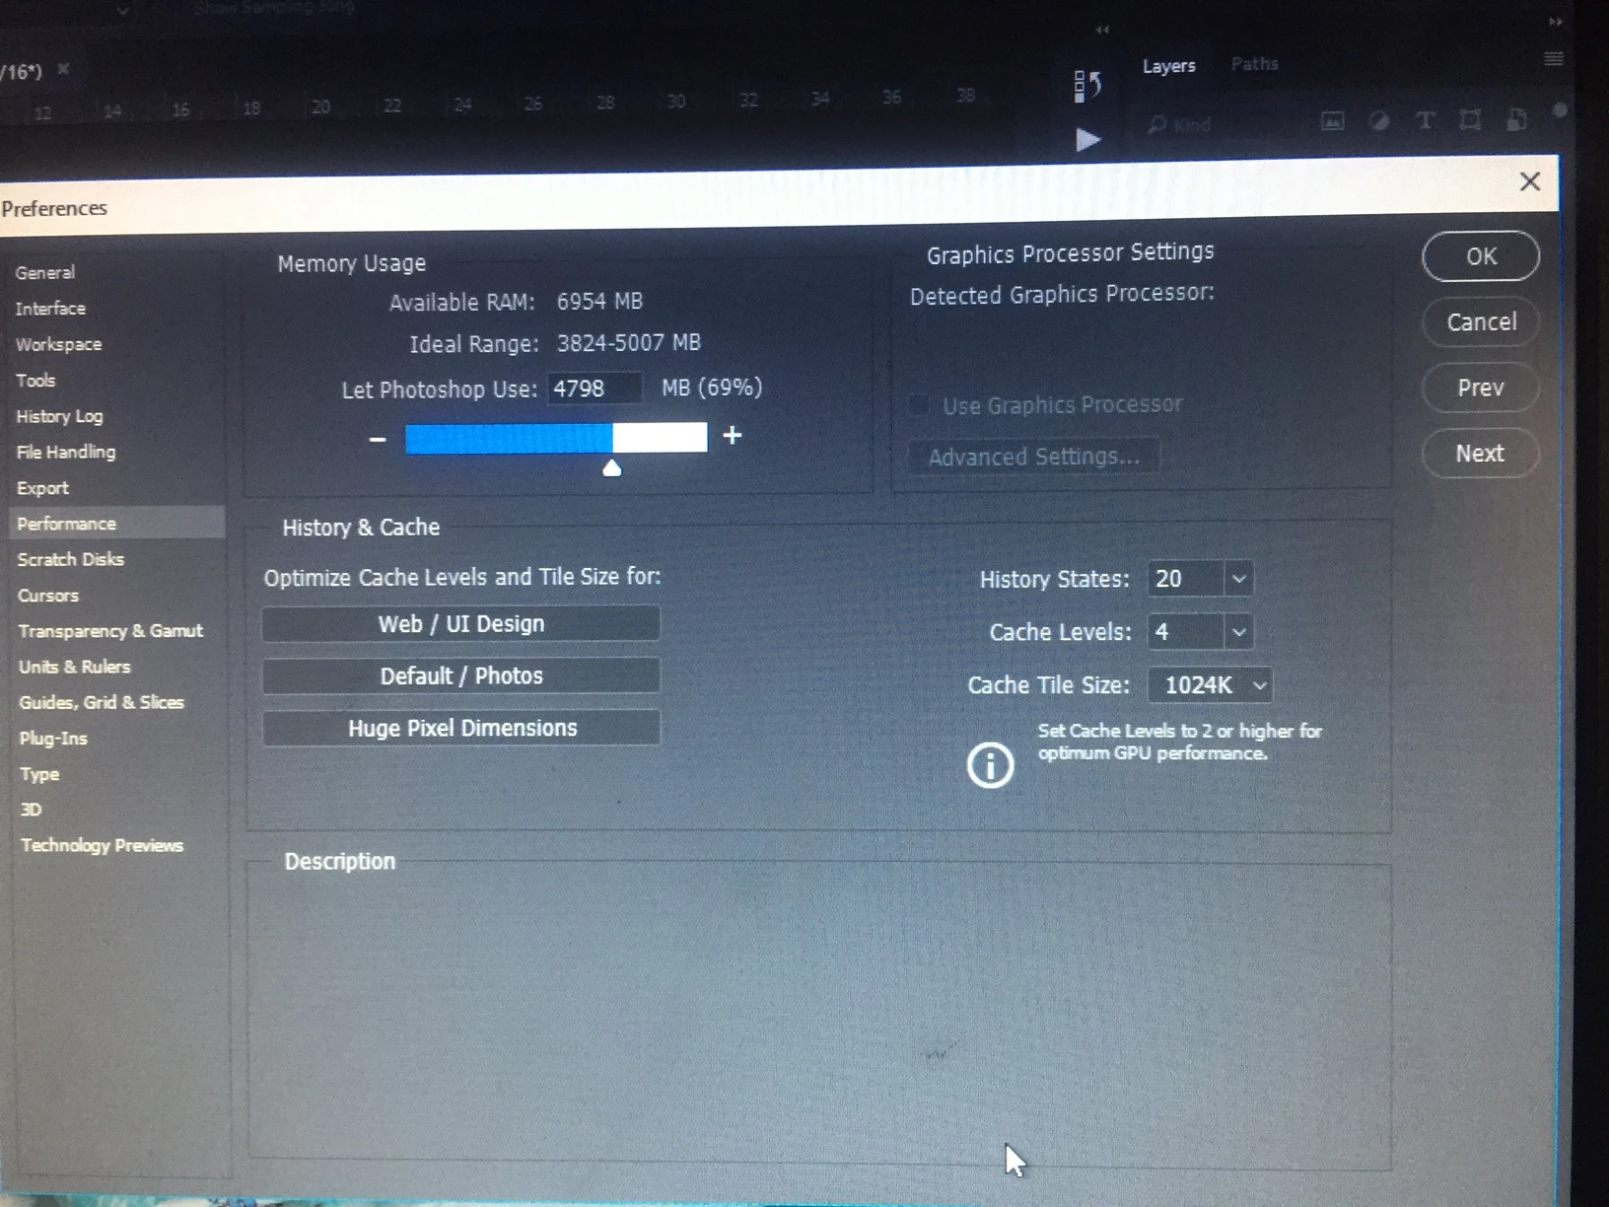
Task: Enable the Use Graphics Processor checkbox
Action: [x=918, y=405]
